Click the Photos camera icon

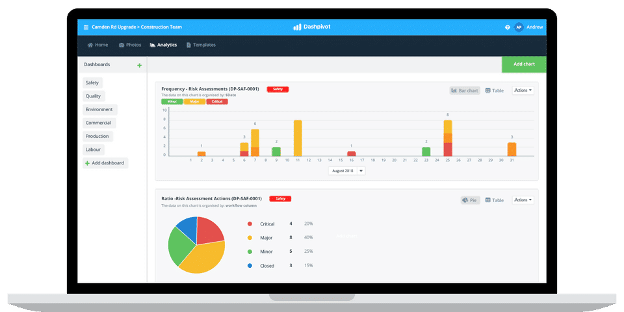(122, 45)
